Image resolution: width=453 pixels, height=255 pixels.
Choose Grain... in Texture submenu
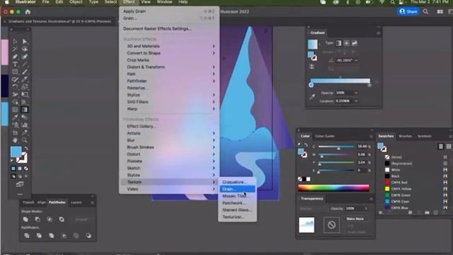tap(238, 189)
